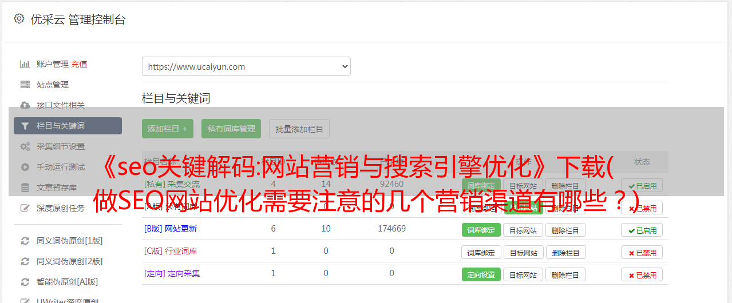Click the 状态 column header
Viewport: 732px width, 303px height.
[x=642, y=162]
